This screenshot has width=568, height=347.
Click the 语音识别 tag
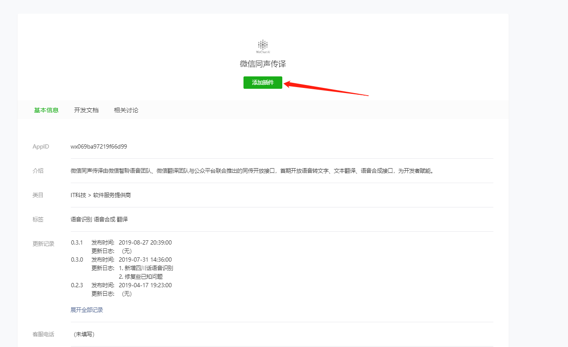pyautogui.click(x=81, y=219)
